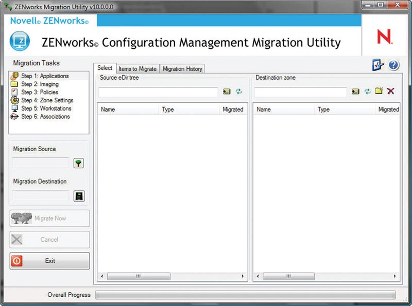Click the title bar application icon
Viewport: 412px width, 306px height.
[x=8, y=7]
